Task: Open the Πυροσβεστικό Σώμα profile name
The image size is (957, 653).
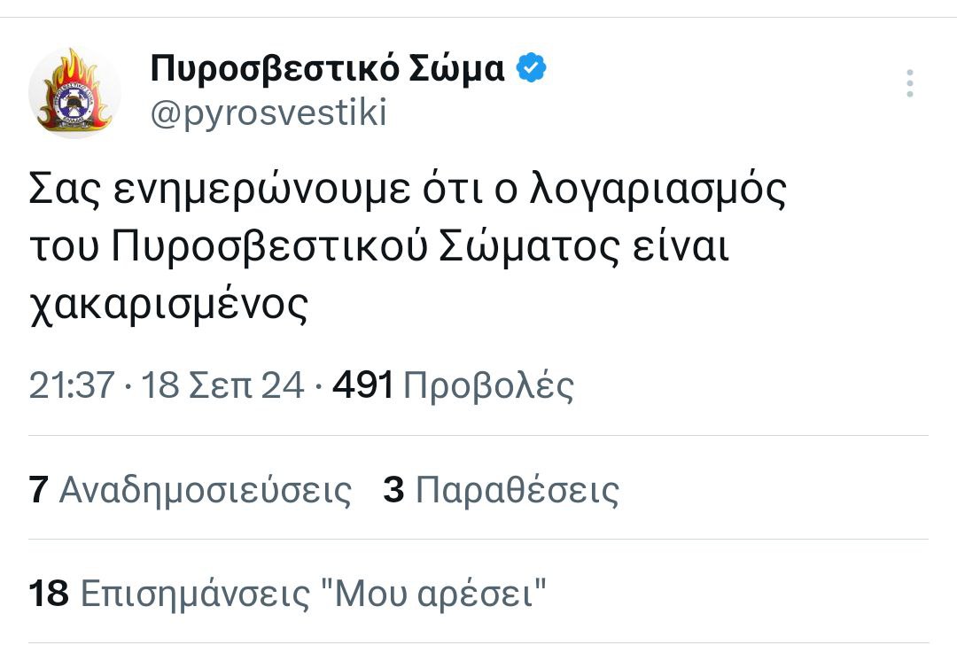Action: tap(328, 68)
